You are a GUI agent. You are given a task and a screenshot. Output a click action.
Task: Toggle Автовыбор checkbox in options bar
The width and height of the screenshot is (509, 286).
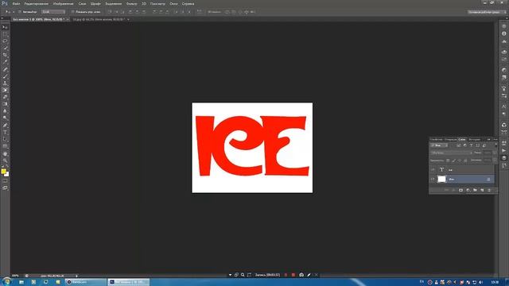(20, 12)
